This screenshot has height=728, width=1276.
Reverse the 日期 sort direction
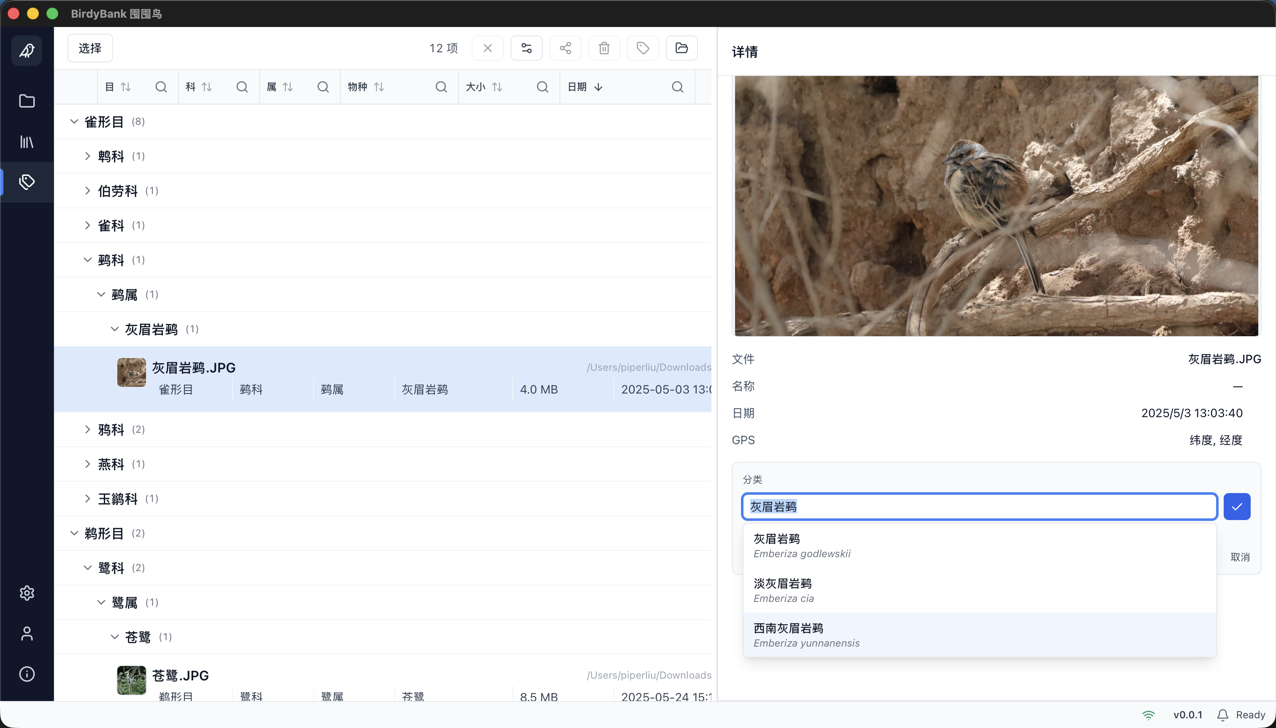click(x=598, y=86)
